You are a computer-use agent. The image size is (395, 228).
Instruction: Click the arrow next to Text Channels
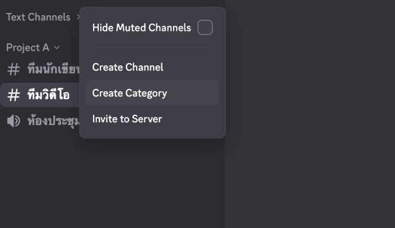[77, 17]
